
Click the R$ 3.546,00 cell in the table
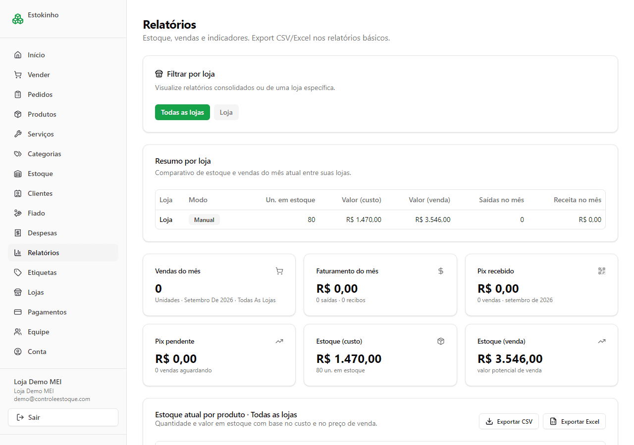click(x=433, y=220)
